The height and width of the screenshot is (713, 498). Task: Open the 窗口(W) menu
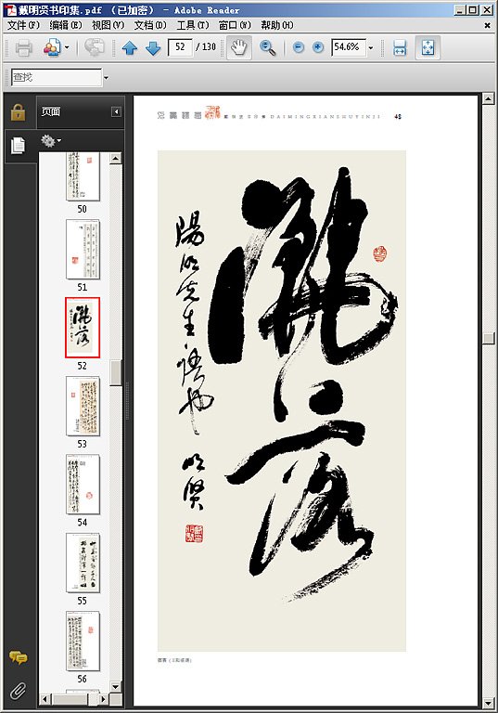coord(235,25)
